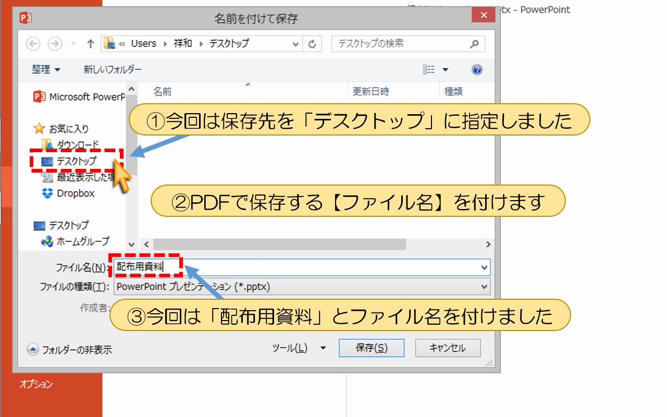The width and height of the screenshot is (667, 417).
Task: Click デスクトップ in the address path
Action: click(229, 44)
